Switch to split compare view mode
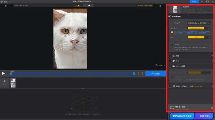This screenshot has width=215, height=120. coord(78,5)
